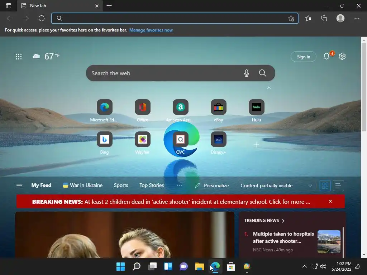Viewport: 367px width, 275px height.
Task: Click Sign in button
Action: (x=303, y=57)
